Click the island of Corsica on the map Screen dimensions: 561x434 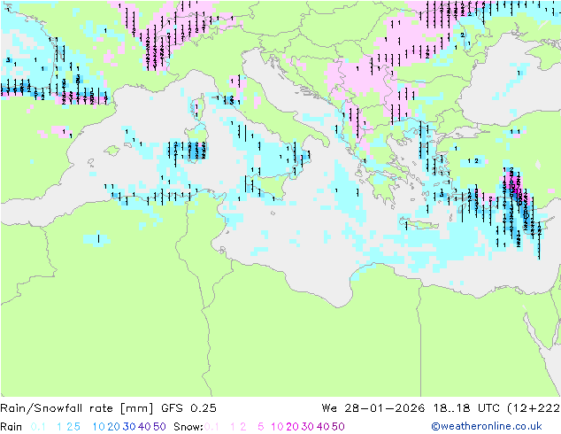pyautogui.click(x=198, y=107)
